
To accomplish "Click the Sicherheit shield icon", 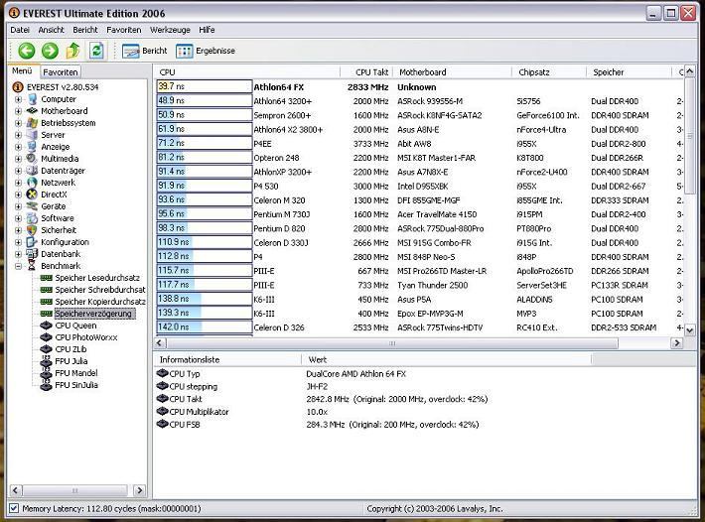I will (33, 230).
